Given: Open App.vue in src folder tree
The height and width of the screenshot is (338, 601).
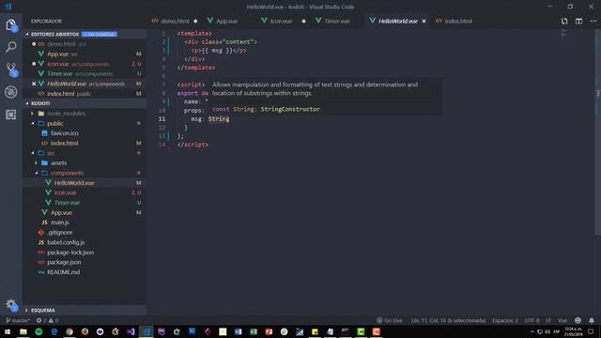Looking at the screenshot, I should click(61, 213).
